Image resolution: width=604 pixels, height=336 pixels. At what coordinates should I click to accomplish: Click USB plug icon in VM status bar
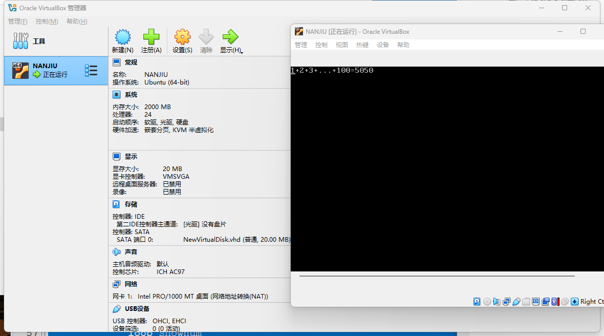516,301
